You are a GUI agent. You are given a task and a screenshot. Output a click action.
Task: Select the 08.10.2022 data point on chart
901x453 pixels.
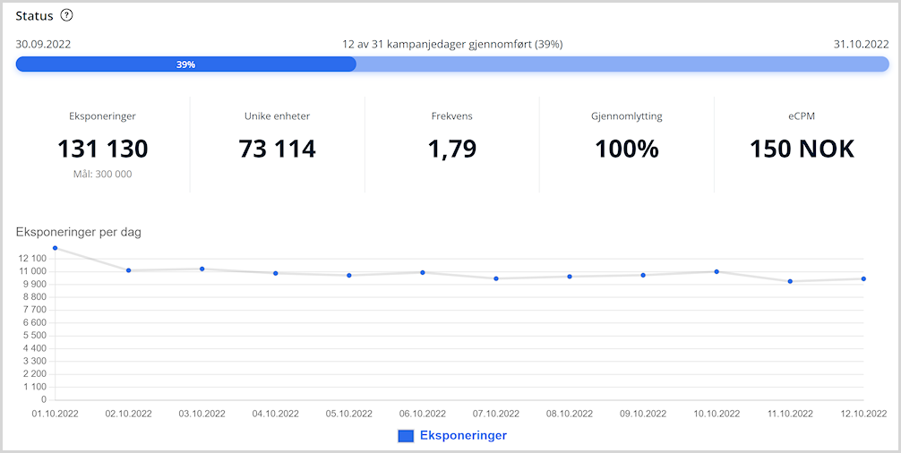(570, 276)
